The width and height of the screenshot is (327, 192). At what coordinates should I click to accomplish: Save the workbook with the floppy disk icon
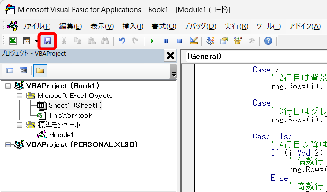tap(48, 41)
